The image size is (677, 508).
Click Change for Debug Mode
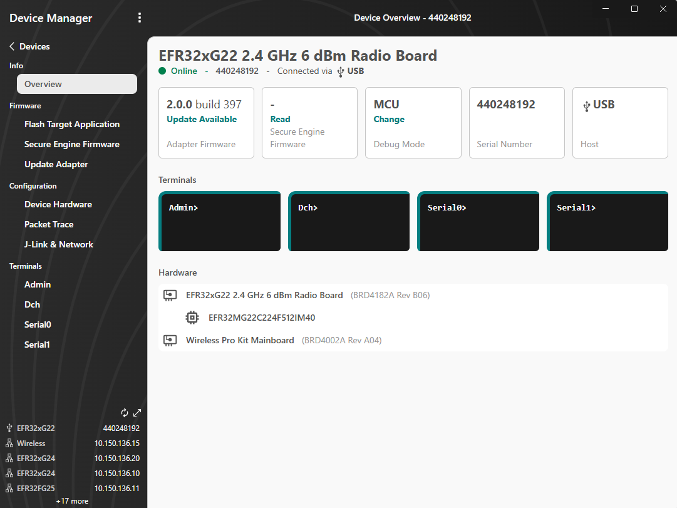[x=389, y=119]
